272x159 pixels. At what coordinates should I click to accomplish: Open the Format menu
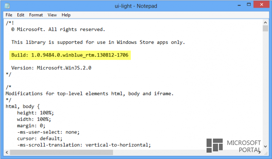coord(36,15)
